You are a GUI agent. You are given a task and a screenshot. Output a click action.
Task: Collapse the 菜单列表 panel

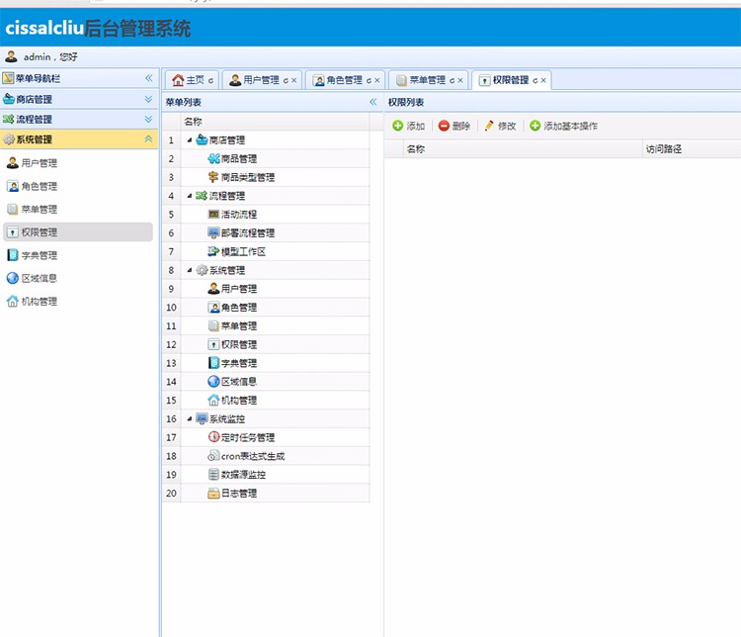[x=373, y=102]
